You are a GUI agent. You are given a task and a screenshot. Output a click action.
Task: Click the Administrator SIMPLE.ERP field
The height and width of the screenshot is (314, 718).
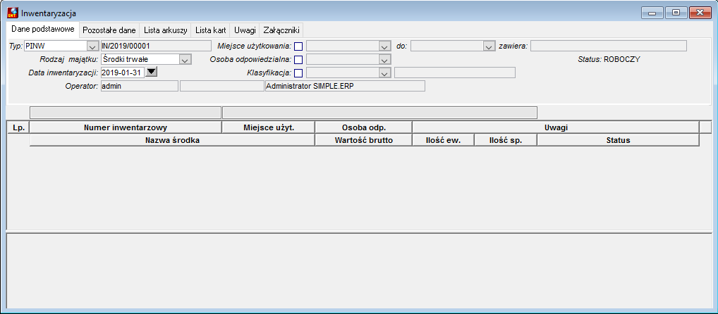(346, 86)
